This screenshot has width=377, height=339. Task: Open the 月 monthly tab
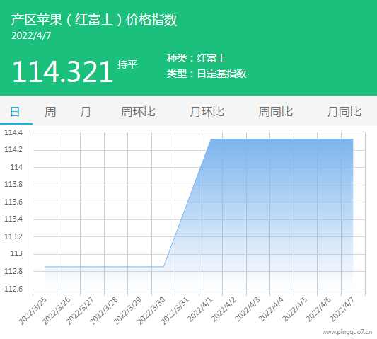coord(86,112)
